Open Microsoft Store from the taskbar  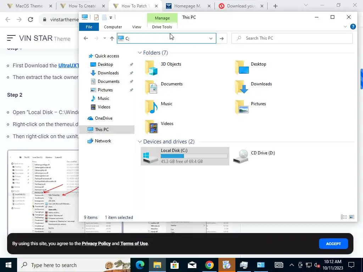click(x=174, y=265)
